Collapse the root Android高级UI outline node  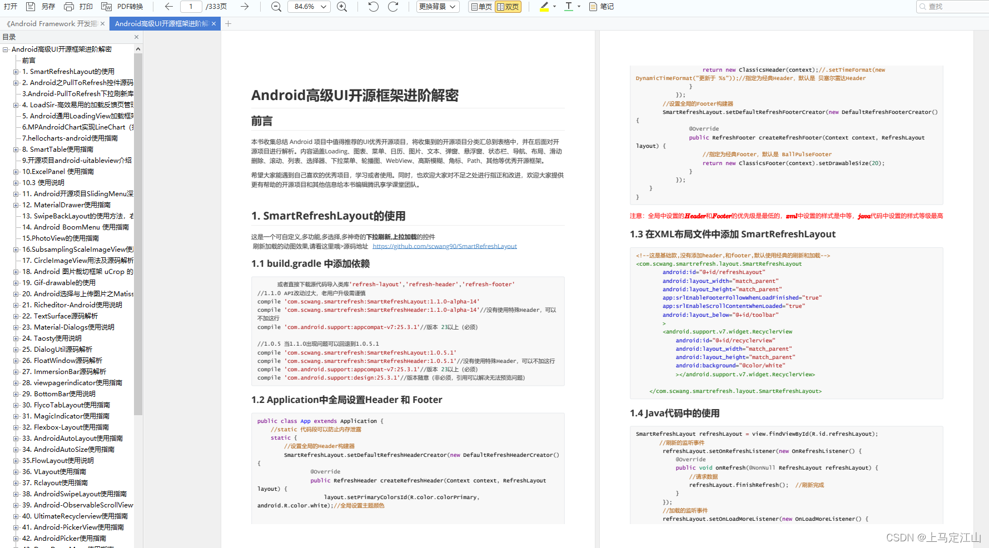click(6, 49)
